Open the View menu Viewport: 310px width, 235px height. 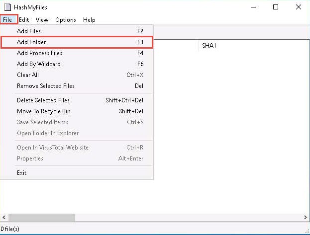tap(42, 20)
